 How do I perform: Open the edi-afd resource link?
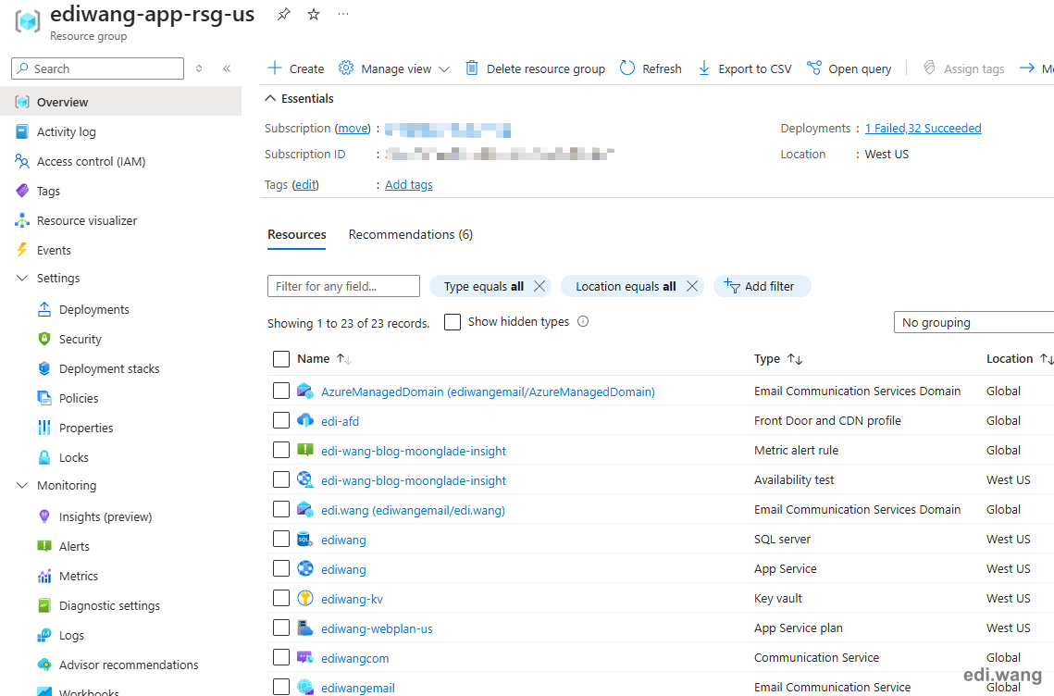pyautogui.click(x=341, y=422)
